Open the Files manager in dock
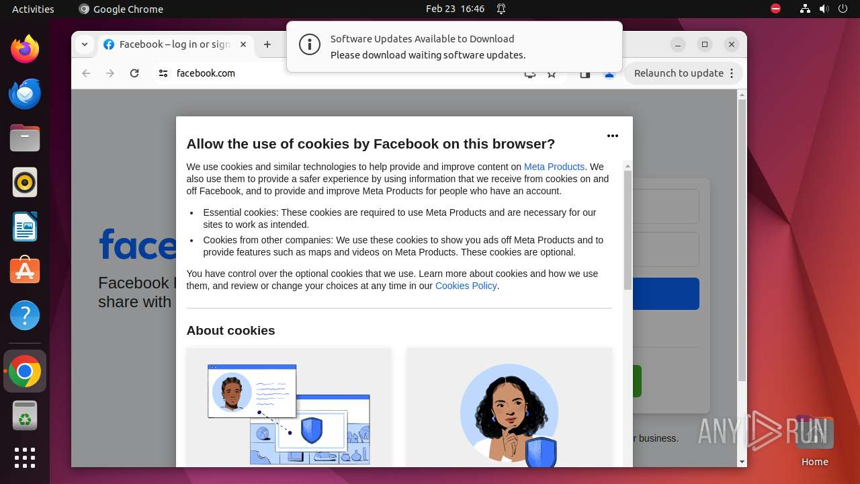 pos(25,138)
